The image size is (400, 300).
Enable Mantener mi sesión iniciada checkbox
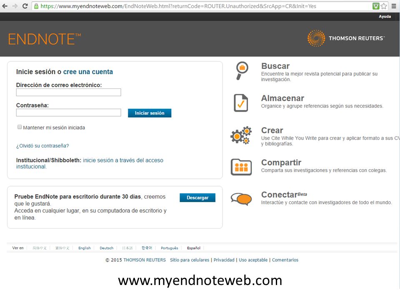(20, 127)
